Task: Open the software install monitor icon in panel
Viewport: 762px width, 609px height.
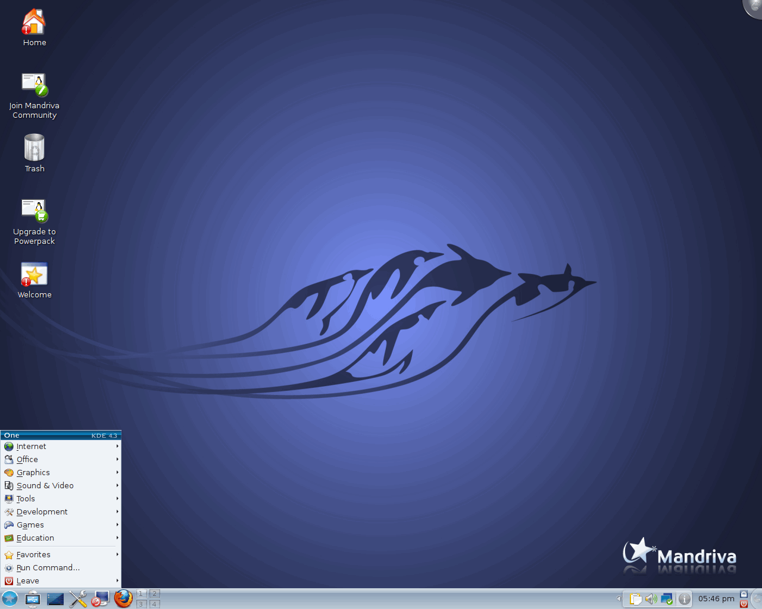Action: (x=100, y=599)
